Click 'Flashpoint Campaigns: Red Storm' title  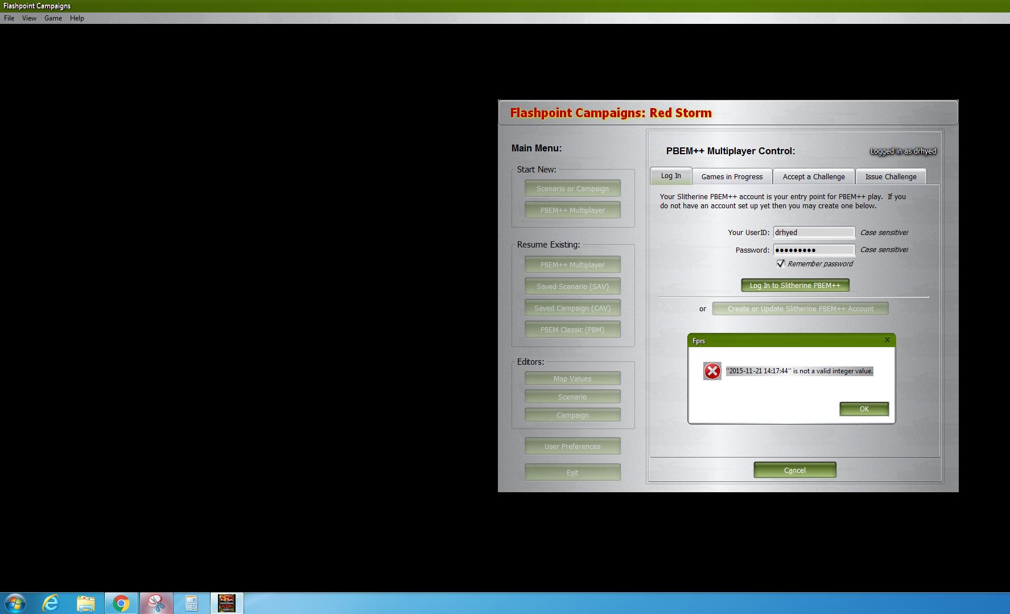(611, 113)
